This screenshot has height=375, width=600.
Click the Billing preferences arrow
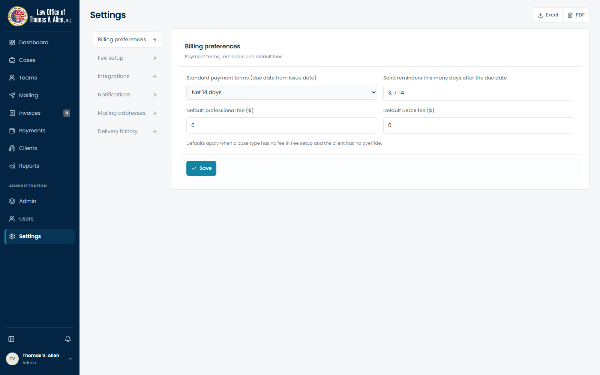point(154,40)
